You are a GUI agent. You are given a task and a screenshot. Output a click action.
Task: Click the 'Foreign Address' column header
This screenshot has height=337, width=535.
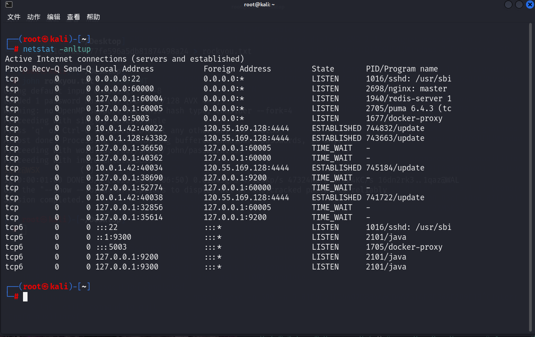pyautogui.click(x=237, y=69)
